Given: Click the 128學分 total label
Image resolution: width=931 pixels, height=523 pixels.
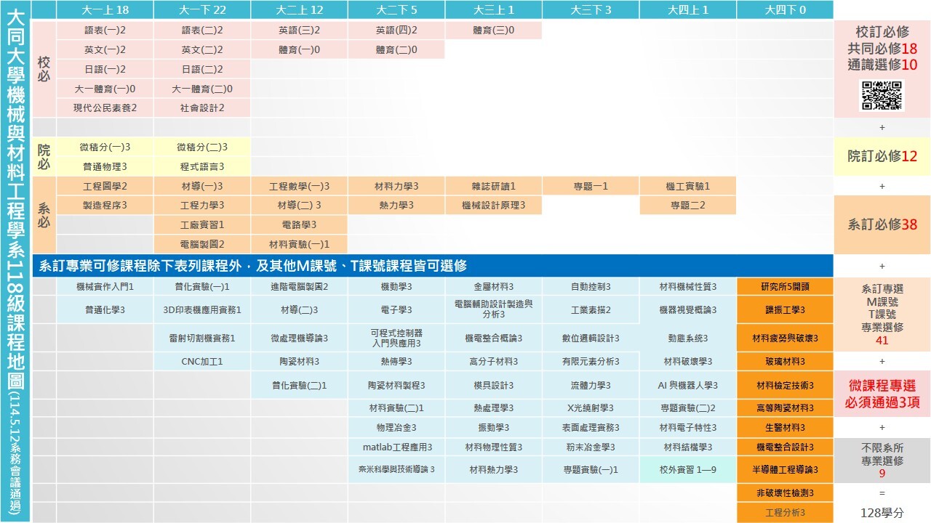Looking at the screenshot, I should coord(882,512).
